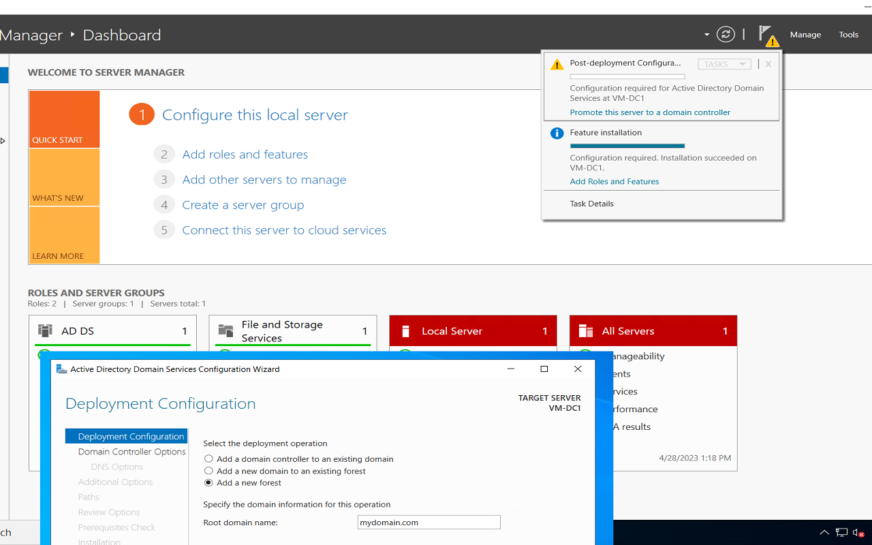Expand the collapsed sidebar triangle arrow
This screenshot has height=545, width=872.
coord(3,141)
